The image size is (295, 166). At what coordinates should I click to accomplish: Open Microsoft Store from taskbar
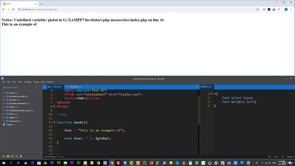(x=39, y=163)
